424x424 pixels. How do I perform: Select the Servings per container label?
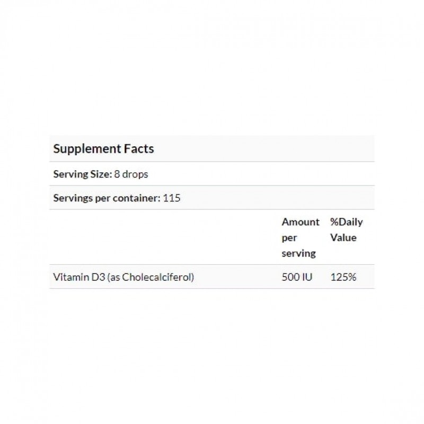(x=107, y=198)
